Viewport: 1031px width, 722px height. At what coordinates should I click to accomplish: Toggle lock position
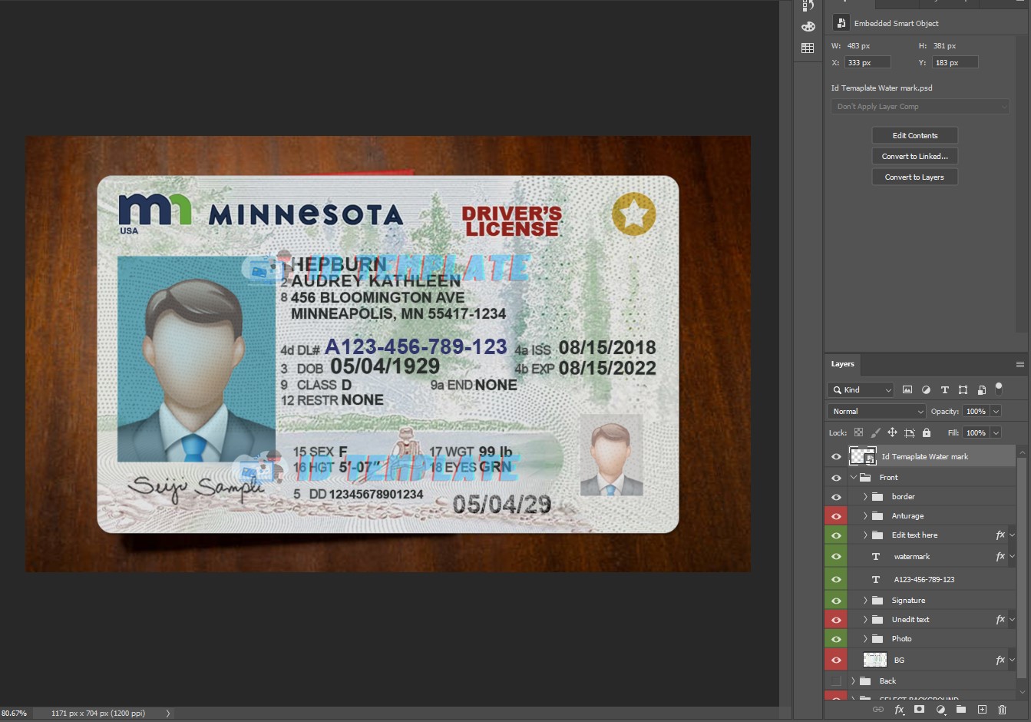pos(893,432)
